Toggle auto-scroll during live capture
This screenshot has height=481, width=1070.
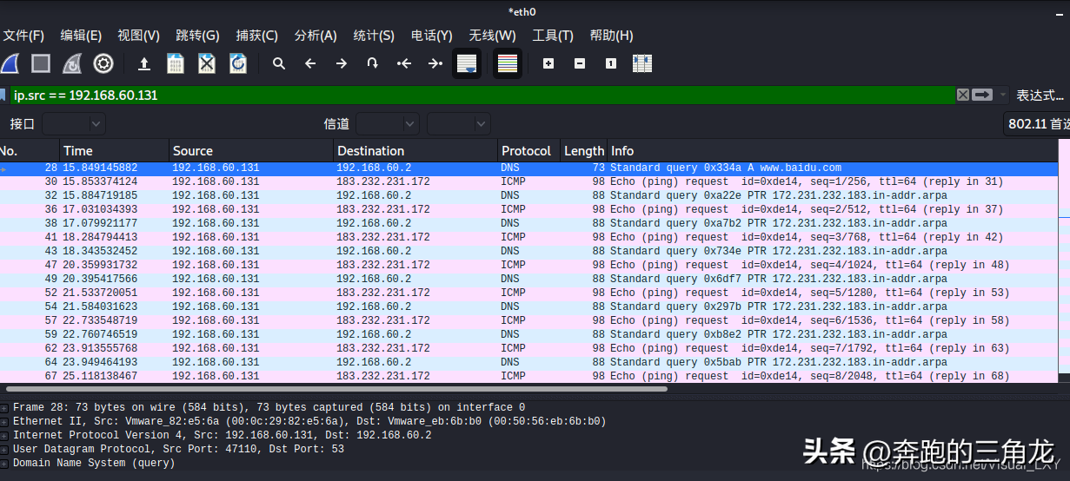pyautogui.click(x=467, y=63)
